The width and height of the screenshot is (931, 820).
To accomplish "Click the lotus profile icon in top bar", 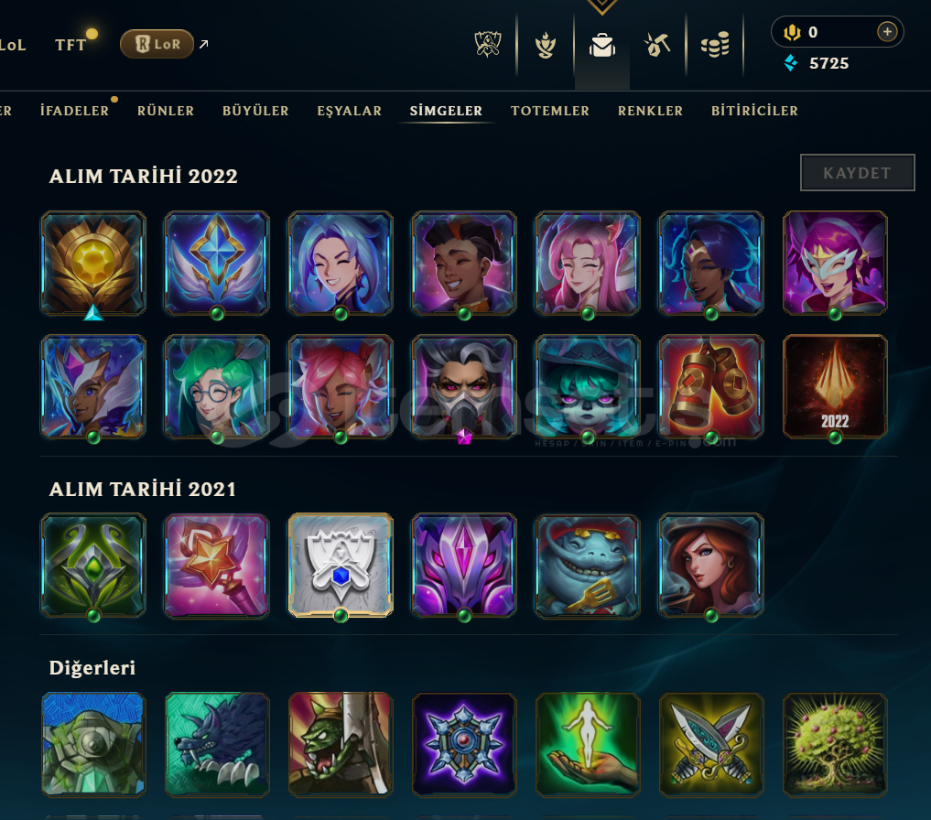I will coord(545,45).
